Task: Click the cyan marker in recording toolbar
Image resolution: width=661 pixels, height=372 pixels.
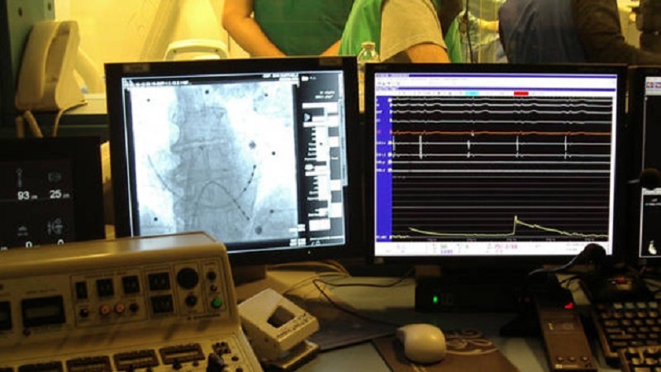Action: (x=472, y=93)
